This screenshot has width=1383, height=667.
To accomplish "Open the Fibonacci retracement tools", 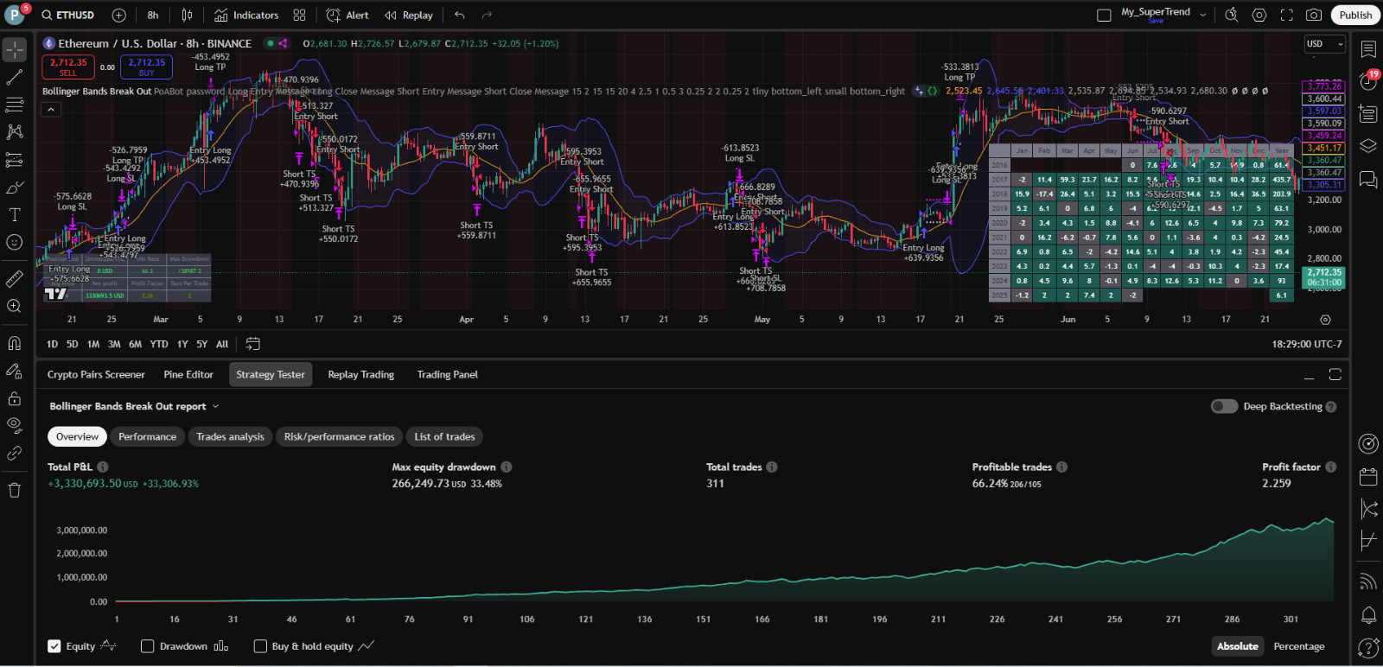I will 15,105.
